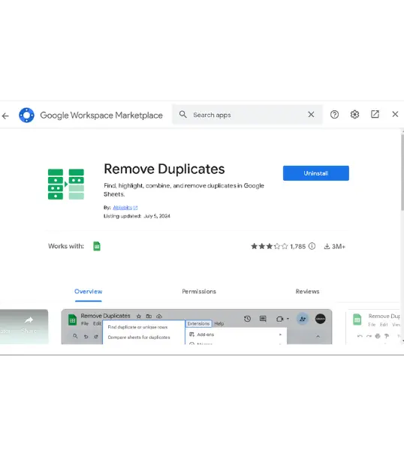Click the 3M+ downloads icon
404x450 pixels.
point(327,246)
